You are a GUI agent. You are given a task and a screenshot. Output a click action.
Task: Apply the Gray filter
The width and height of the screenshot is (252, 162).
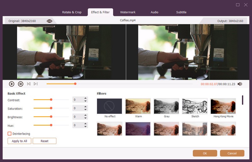click(166, 106)
